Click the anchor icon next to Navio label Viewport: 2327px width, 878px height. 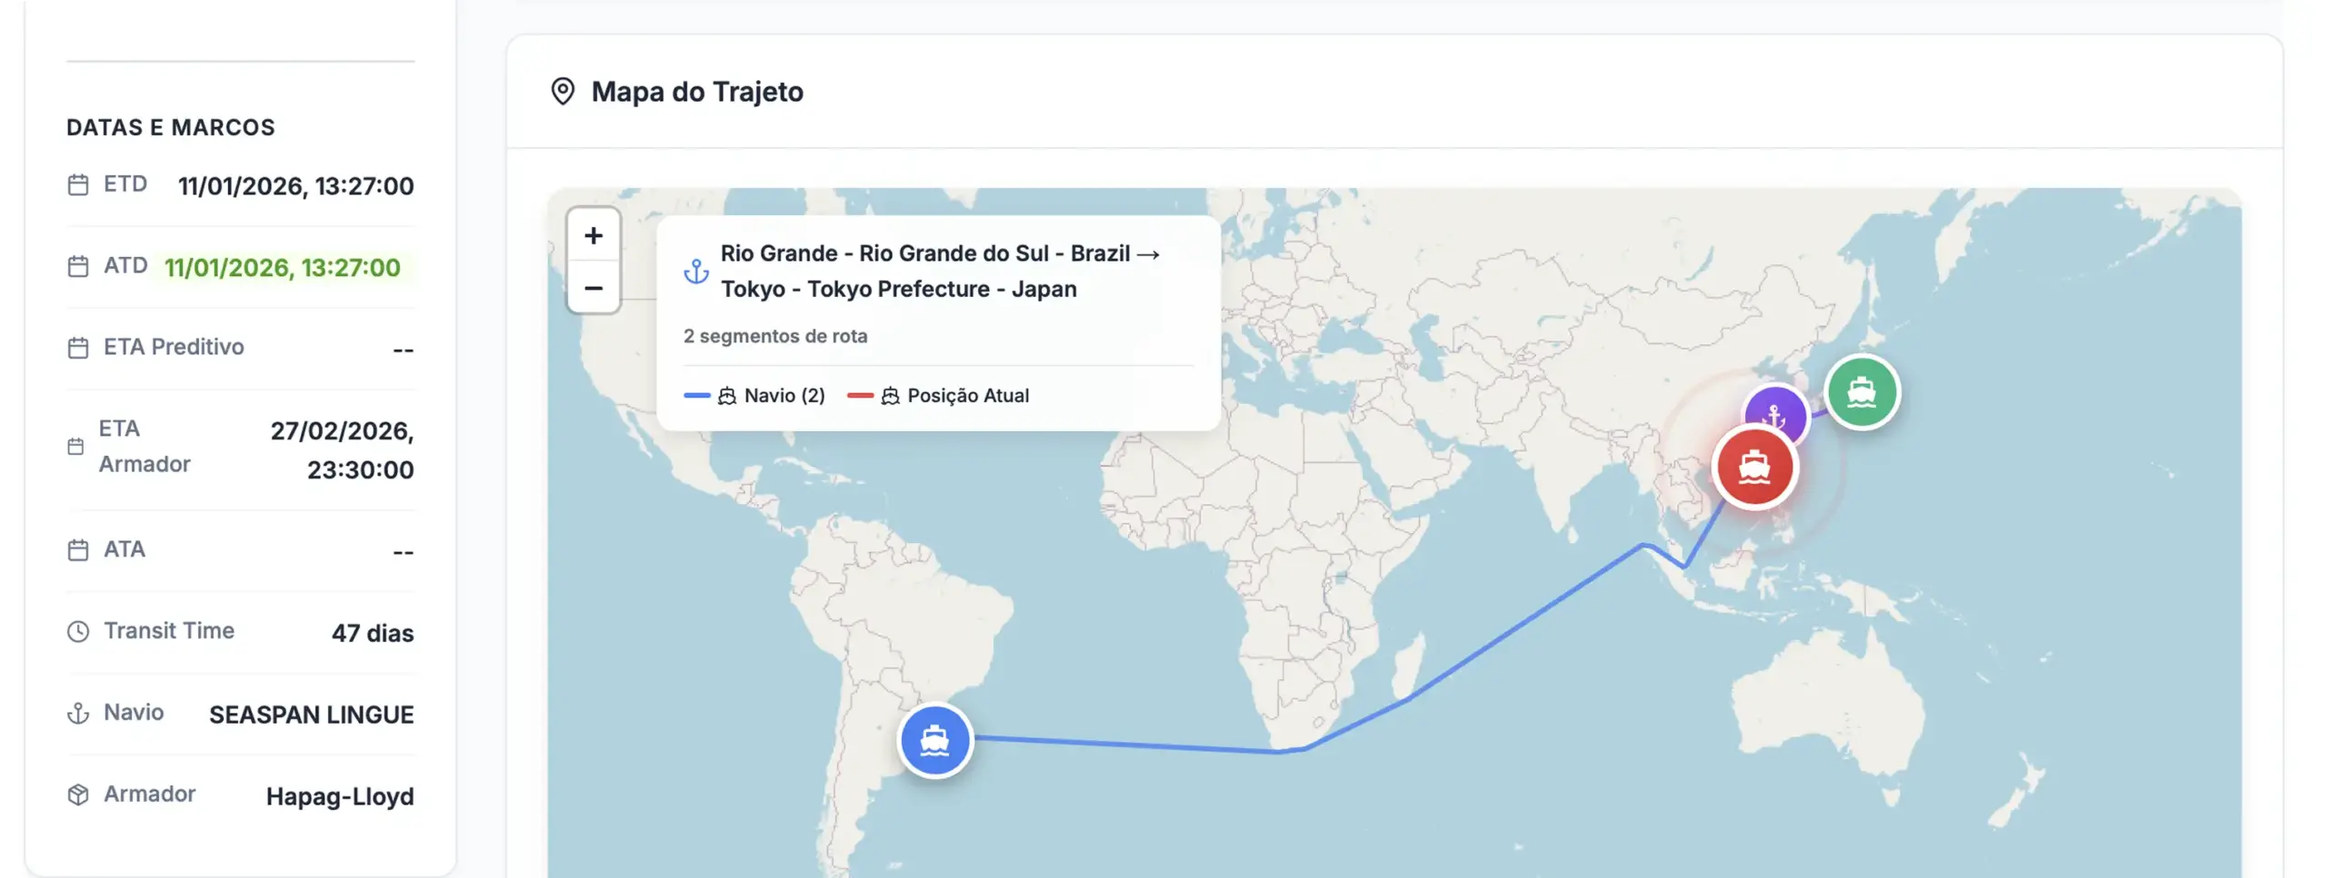[x=78, y=714]
